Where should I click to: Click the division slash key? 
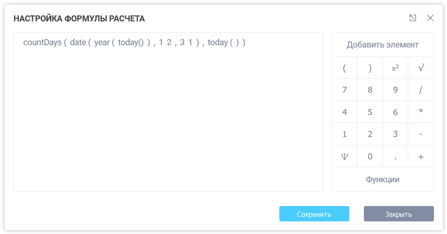pos(421,90)
